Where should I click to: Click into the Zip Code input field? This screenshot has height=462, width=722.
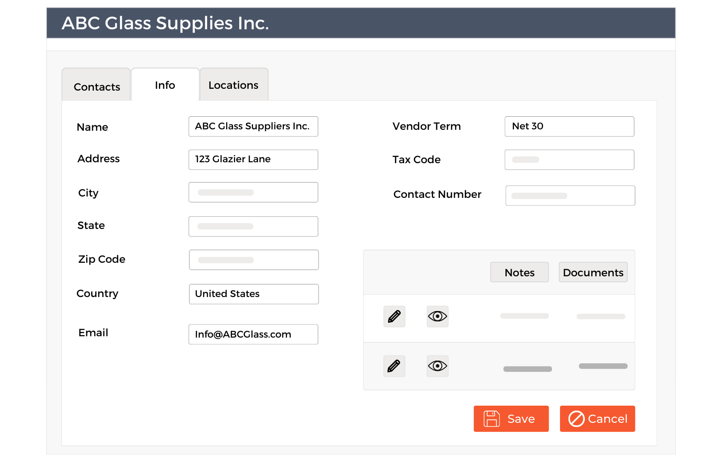pyautogui.click(x=254, y=260)
